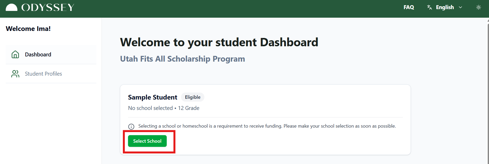Click the No school selected text
This screenshot has height=164, width=489.
click(x=150, y=108)
